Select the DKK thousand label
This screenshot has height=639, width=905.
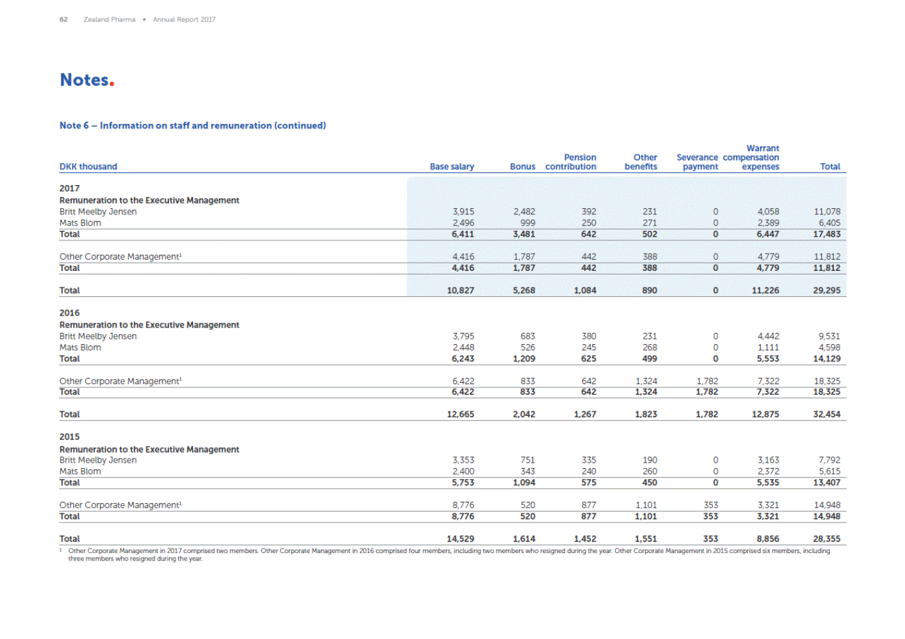click(x=88, y=166)
